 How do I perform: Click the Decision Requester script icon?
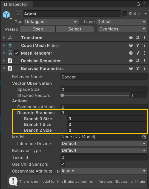[10, 61]
